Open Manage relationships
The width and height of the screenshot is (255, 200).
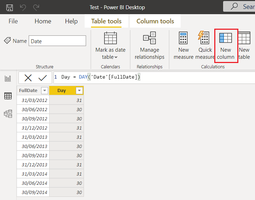click(149, 46)
